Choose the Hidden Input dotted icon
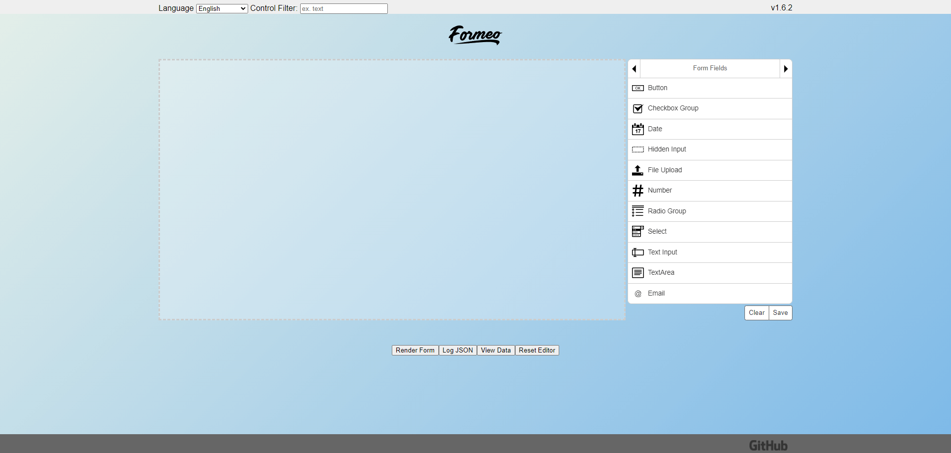 (638, 150)
